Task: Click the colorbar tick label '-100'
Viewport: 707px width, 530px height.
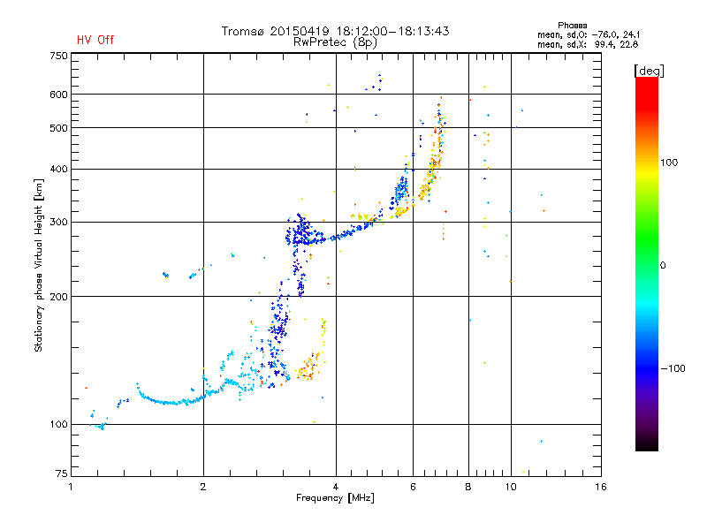Action: 673,368
